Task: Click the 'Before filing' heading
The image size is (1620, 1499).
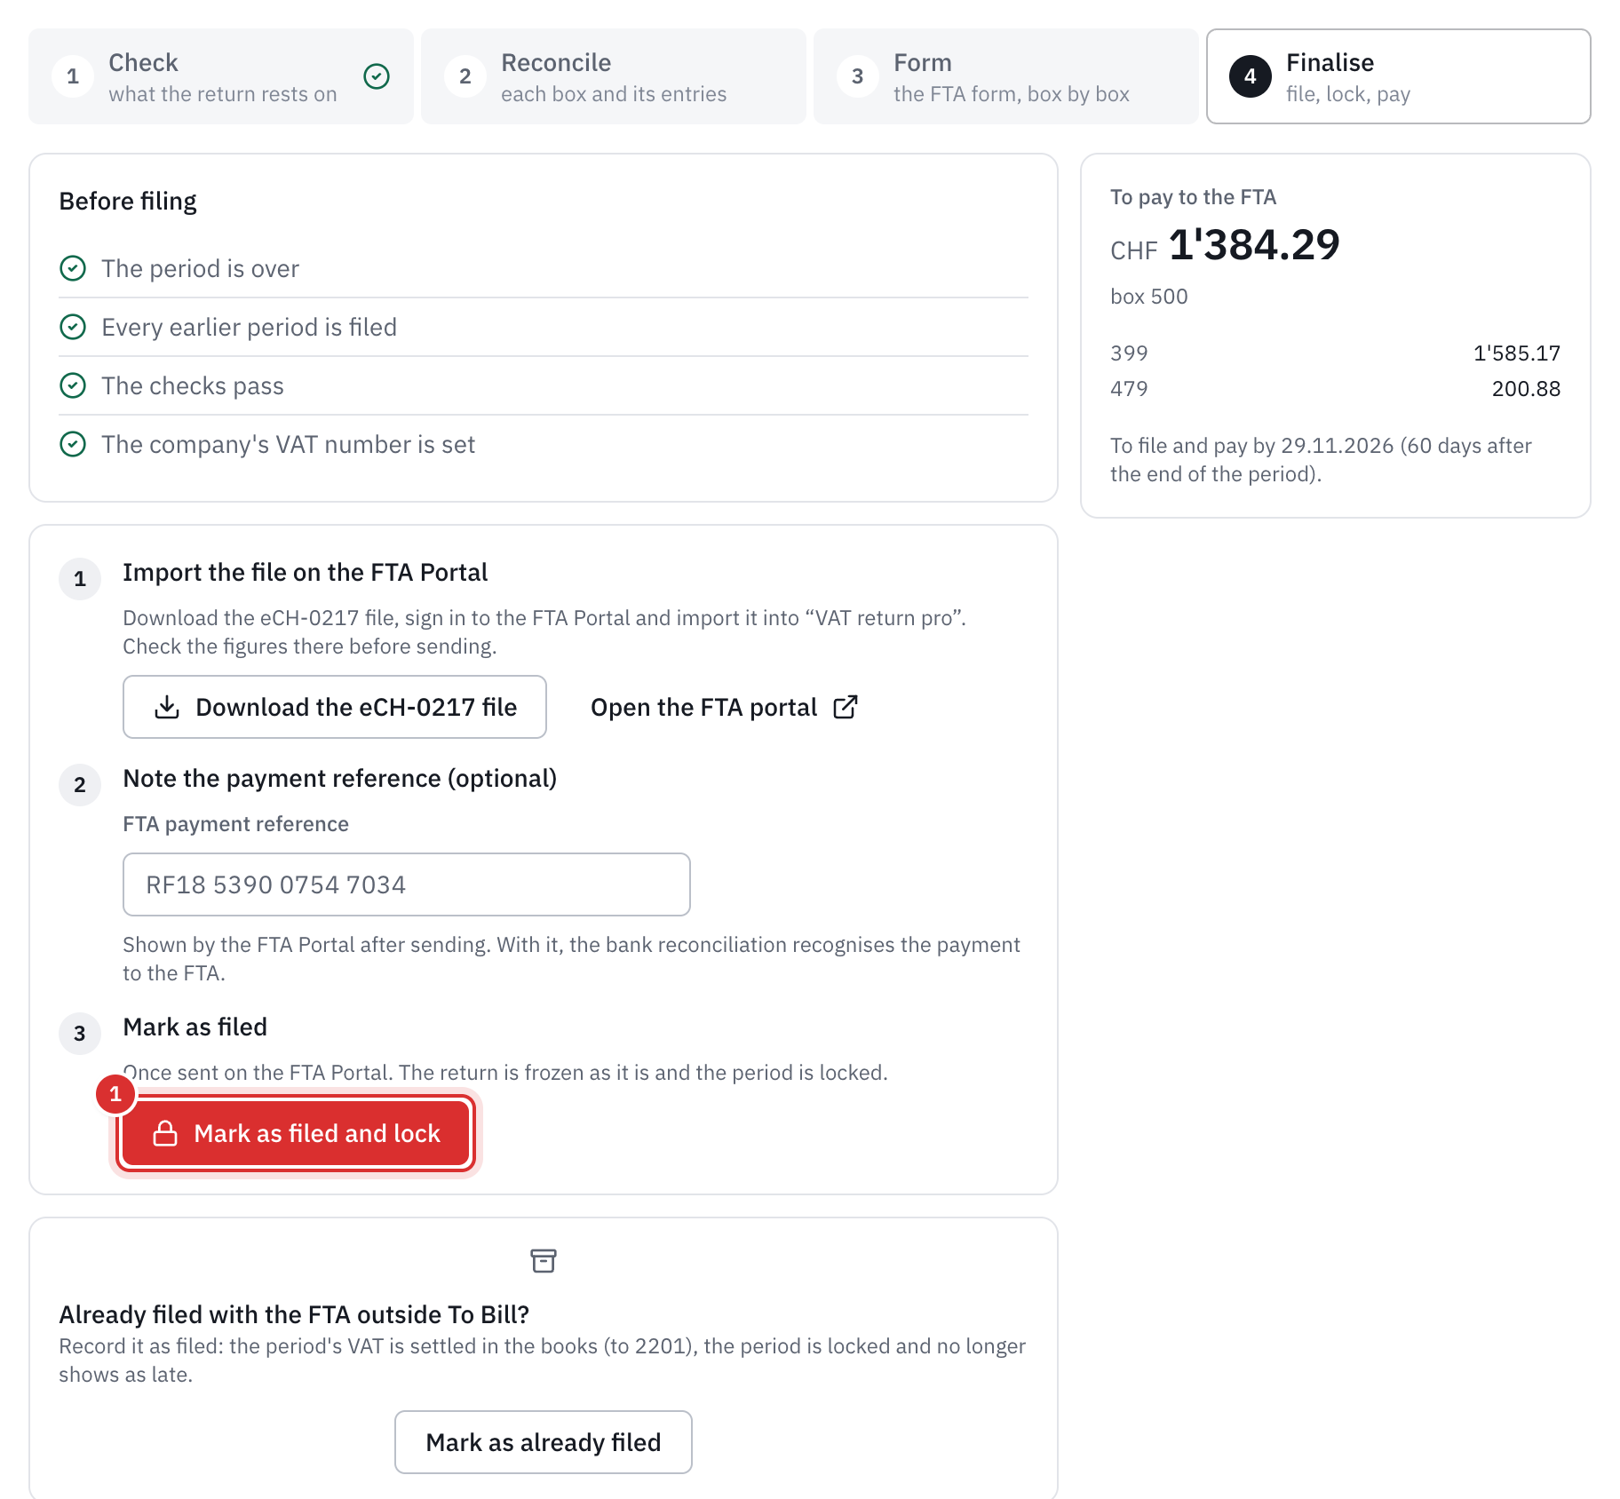Action: click(128, 202)
